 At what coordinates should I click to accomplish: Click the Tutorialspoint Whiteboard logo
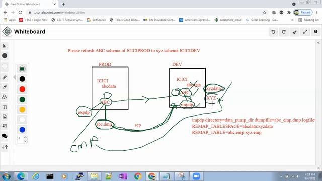point(7,32)
